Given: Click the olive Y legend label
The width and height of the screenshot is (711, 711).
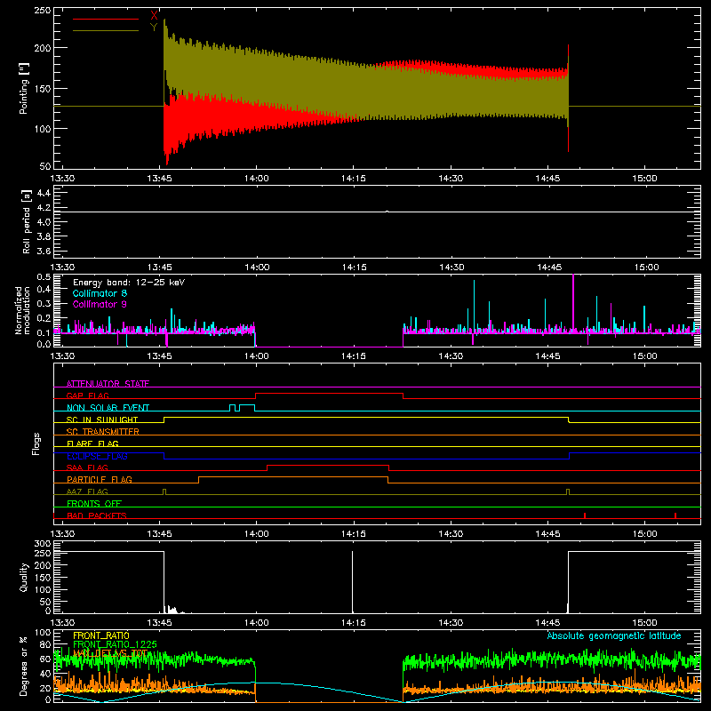Looking at the screenshot, I should pyautogui.click(x=154, y=28).
